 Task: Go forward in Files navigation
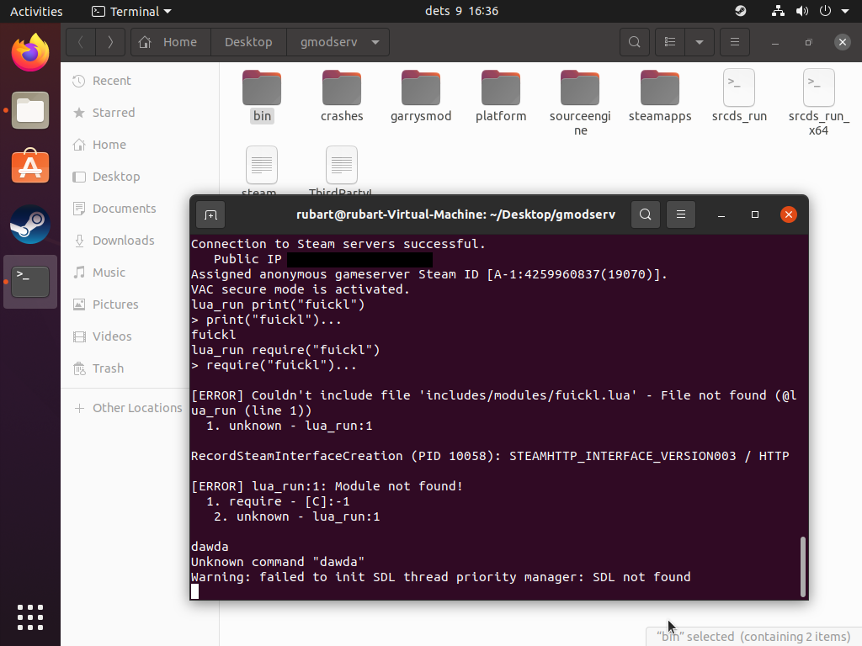click(110, 42)
